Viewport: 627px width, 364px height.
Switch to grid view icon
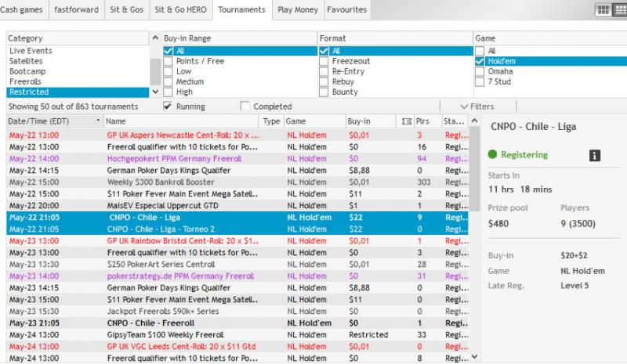[603, 9]
